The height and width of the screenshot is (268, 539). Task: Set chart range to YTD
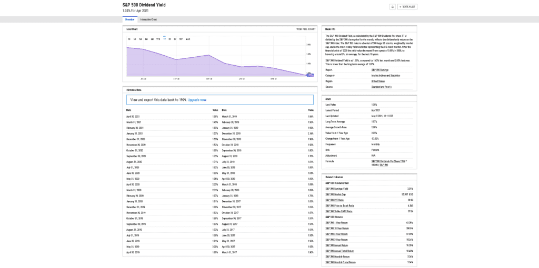click(158, 39)
